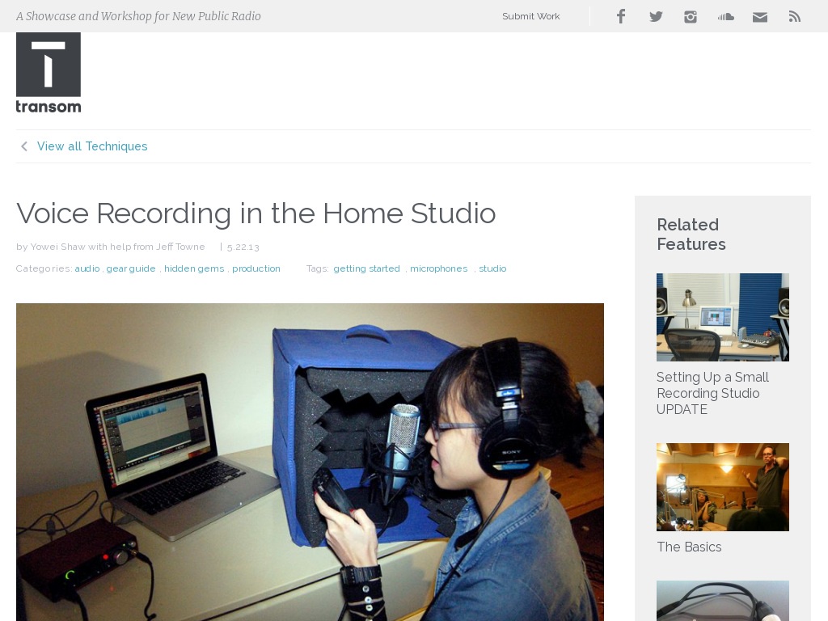Click the Voice Recording in the Home Studio title
Image resolution: width=828 pixels, height=621 pixels.
tap(256, 213)
